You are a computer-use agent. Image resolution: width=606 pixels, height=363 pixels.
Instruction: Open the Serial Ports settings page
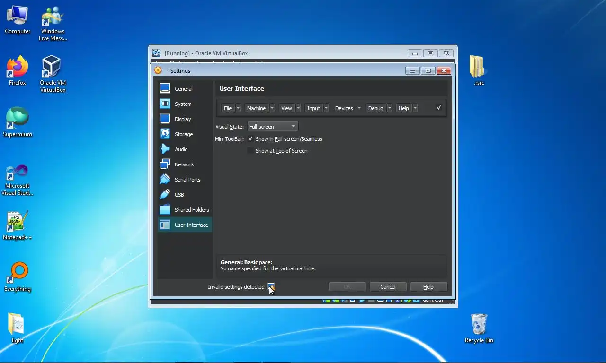[185, 180]
